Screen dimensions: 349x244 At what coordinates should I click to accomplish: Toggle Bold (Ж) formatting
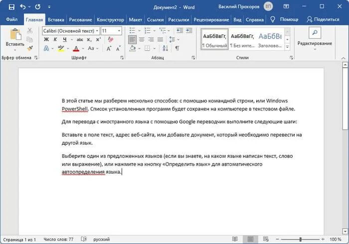coord(46,39)
